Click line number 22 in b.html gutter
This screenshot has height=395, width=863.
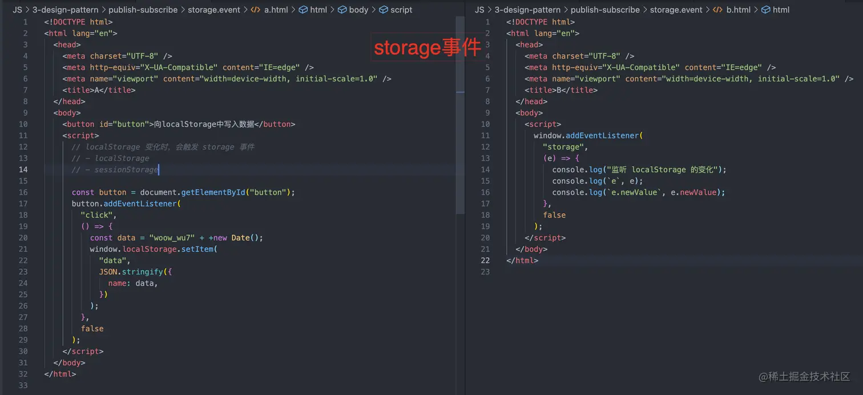485,260
